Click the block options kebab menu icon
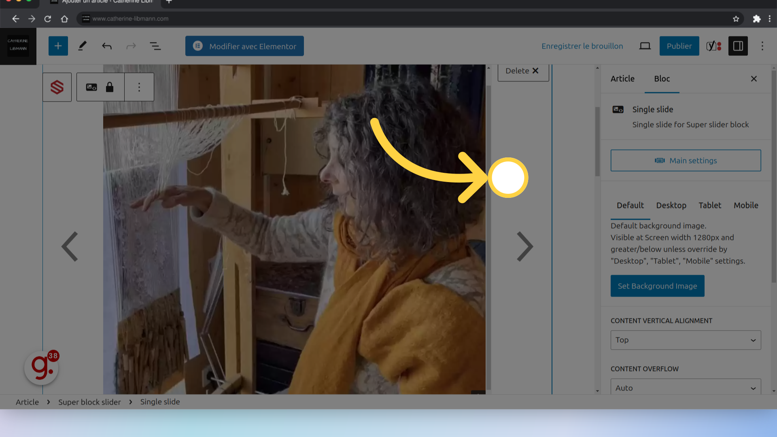 (x=139, y=87)
